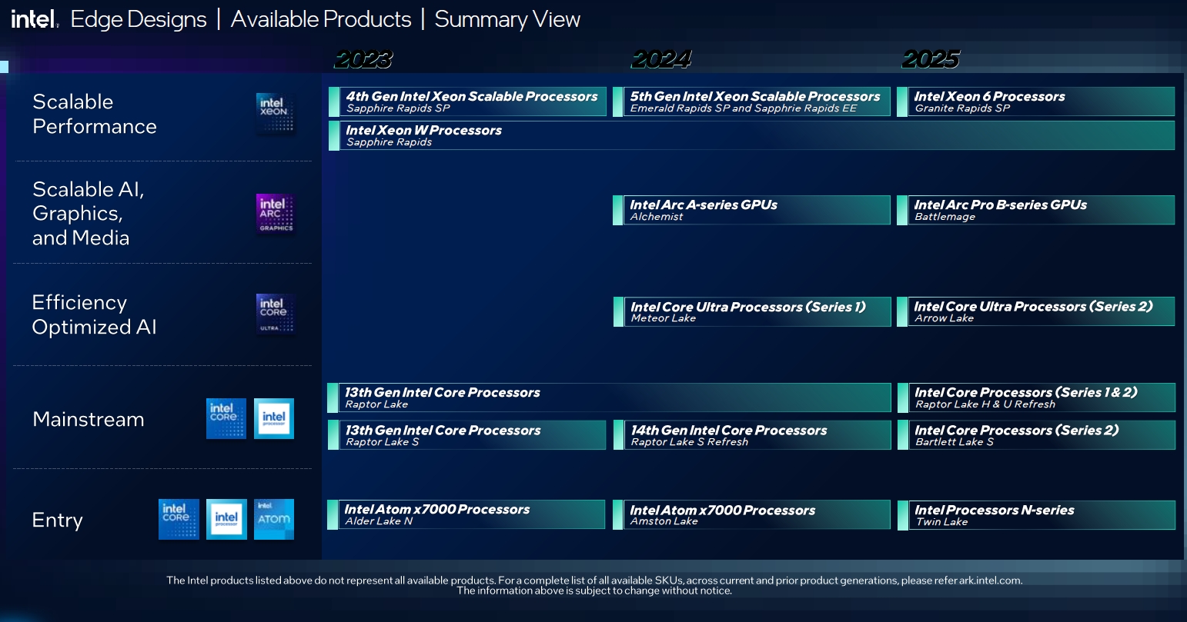The height and width of the screenshot is (622, 1187).
Task: Click the Intel logo in the header
Action: coord(34,19)
